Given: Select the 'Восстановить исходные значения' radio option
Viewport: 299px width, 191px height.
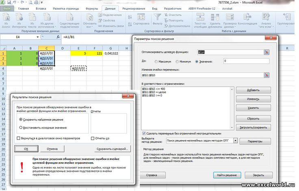Looking at the screenshot, I should 21,127.
